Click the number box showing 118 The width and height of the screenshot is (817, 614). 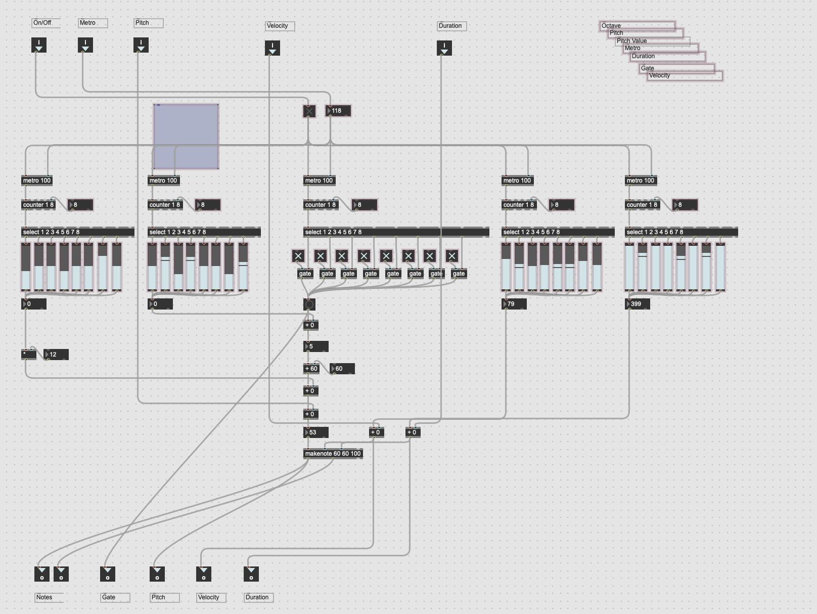[339, 111]
